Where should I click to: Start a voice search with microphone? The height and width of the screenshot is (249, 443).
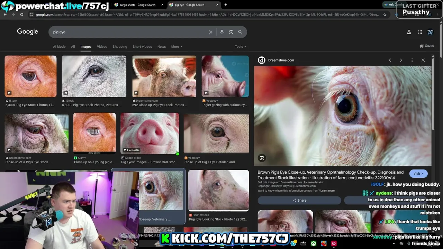click(x=222, y=32)
